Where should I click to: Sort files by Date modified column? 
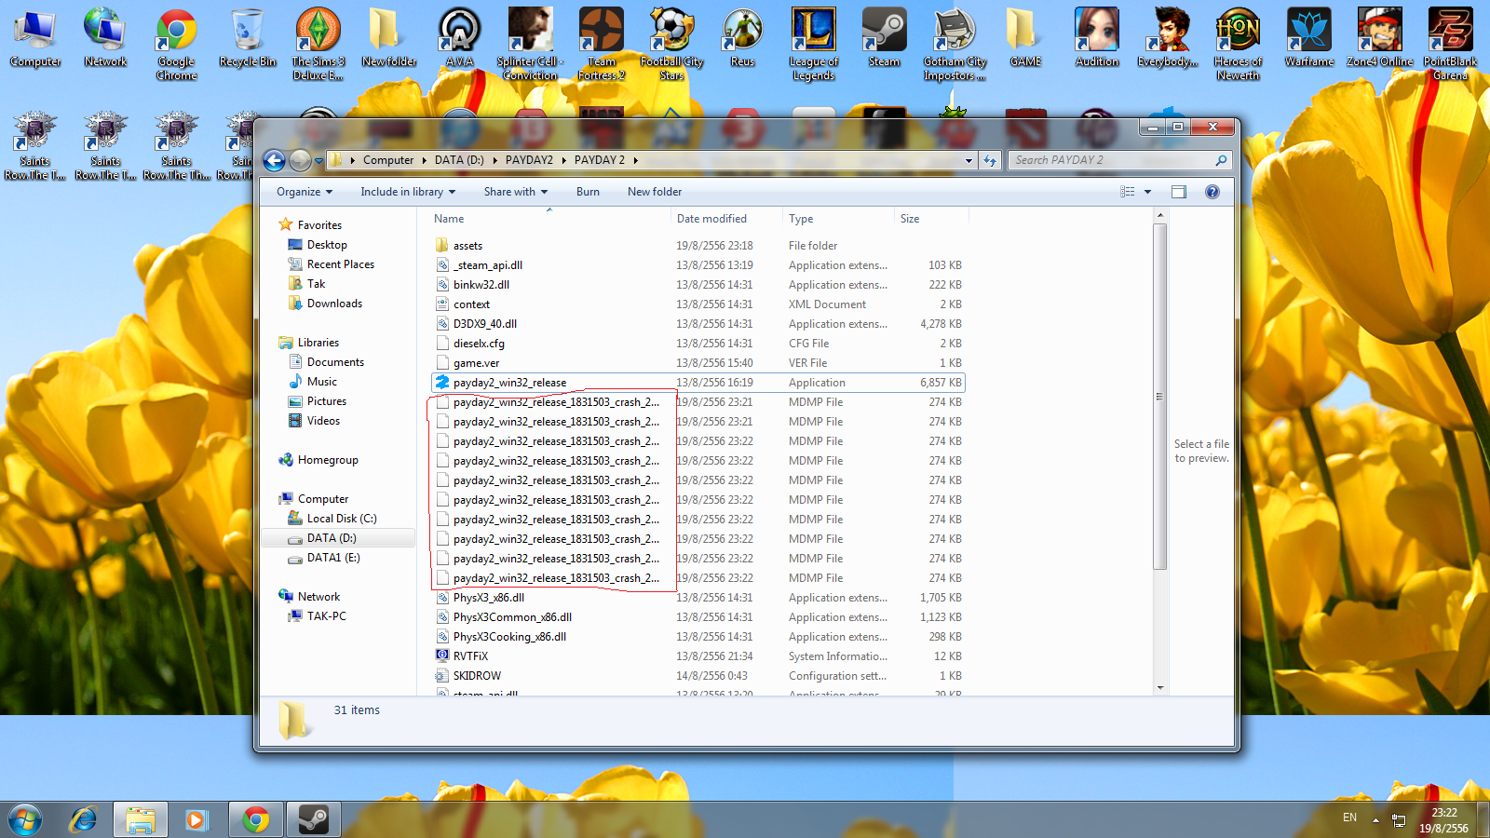click(x=726, y=219)
